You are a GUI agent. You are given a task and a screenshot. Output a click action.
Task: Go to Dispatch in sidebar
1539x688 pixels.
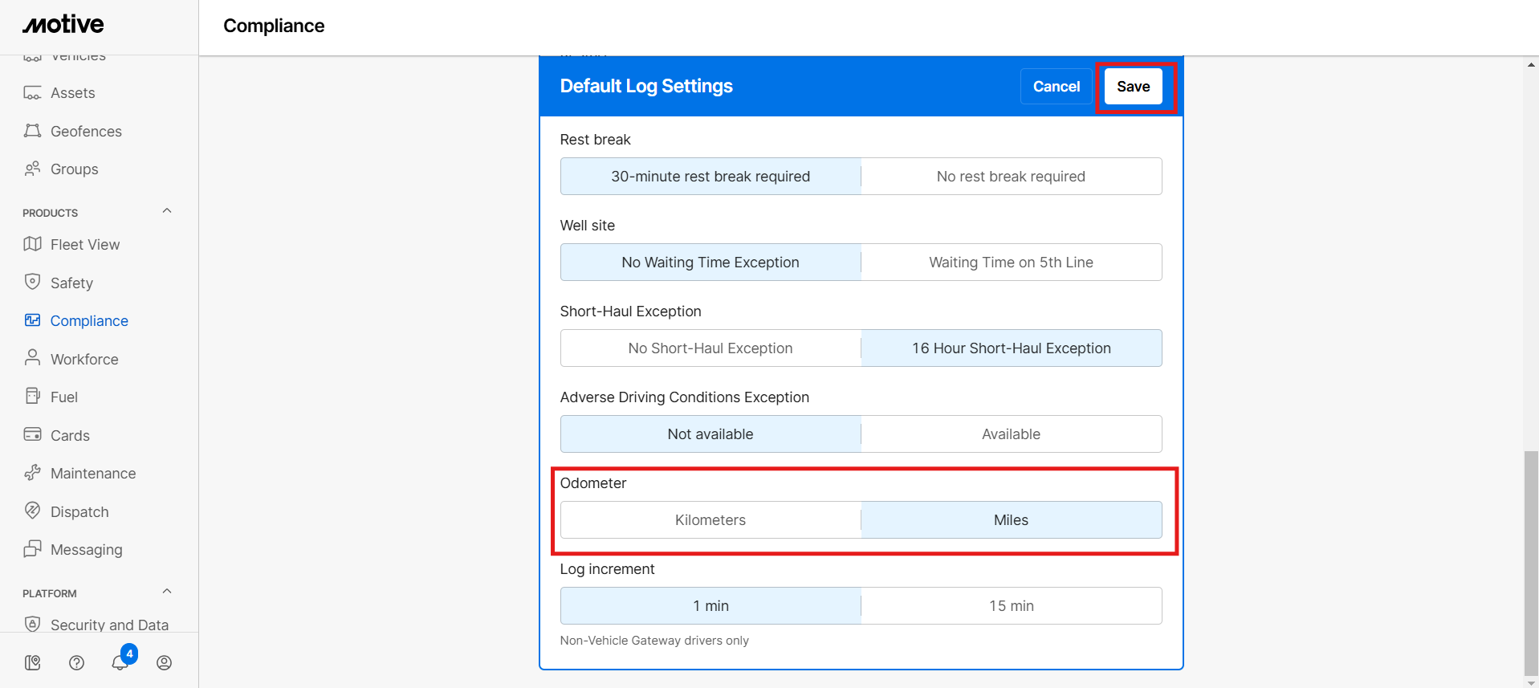click(79, 512)
